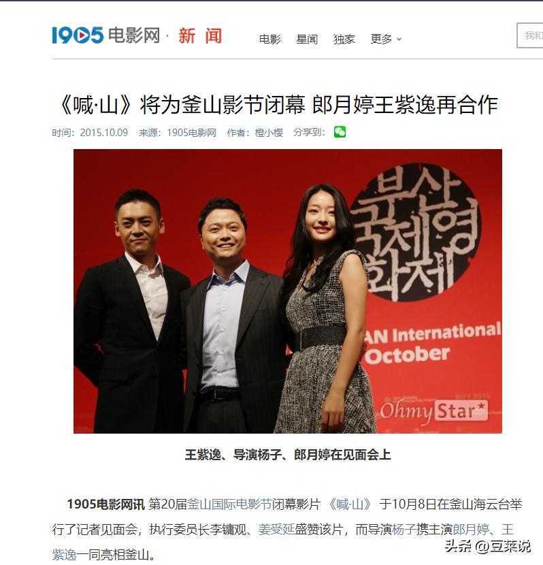Open the 《喊·山》 film link
This screenshot has width=543, height=565.
pyautogui.click(x=348, y=504)
